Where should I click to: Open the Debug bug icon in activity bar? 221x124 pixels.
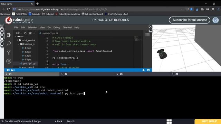[x=9, y=61]
